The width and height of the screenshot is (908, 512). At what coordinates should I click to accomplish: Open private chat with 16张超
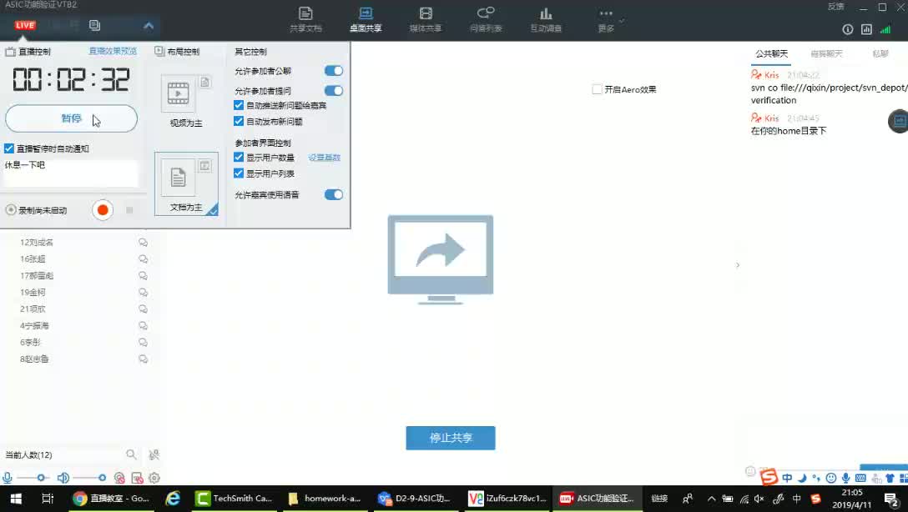pos(143,259)
